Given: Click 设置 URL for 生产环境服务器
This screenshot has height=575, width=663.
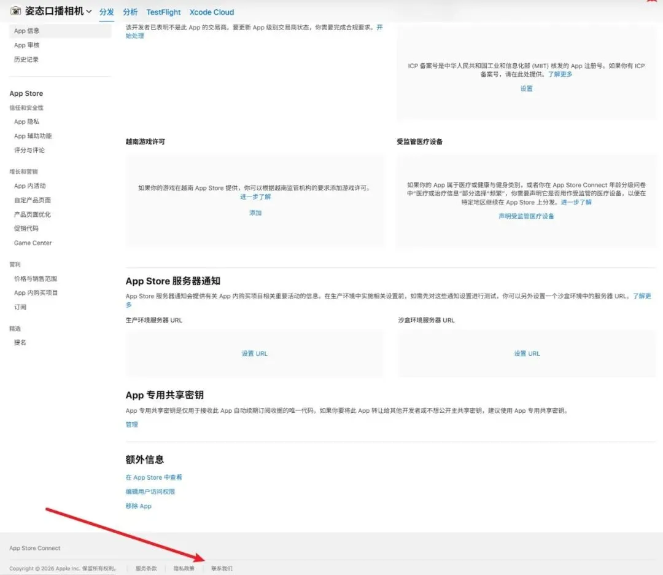Looking at the screenshot, I should pos(255,354).
